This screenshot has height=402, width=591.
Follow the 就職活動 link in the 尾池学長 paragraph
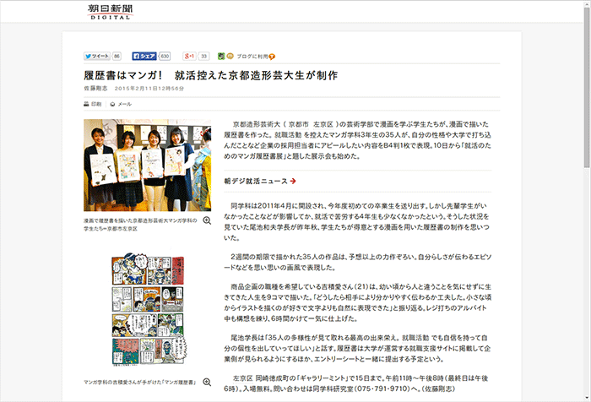pos(415,338)
